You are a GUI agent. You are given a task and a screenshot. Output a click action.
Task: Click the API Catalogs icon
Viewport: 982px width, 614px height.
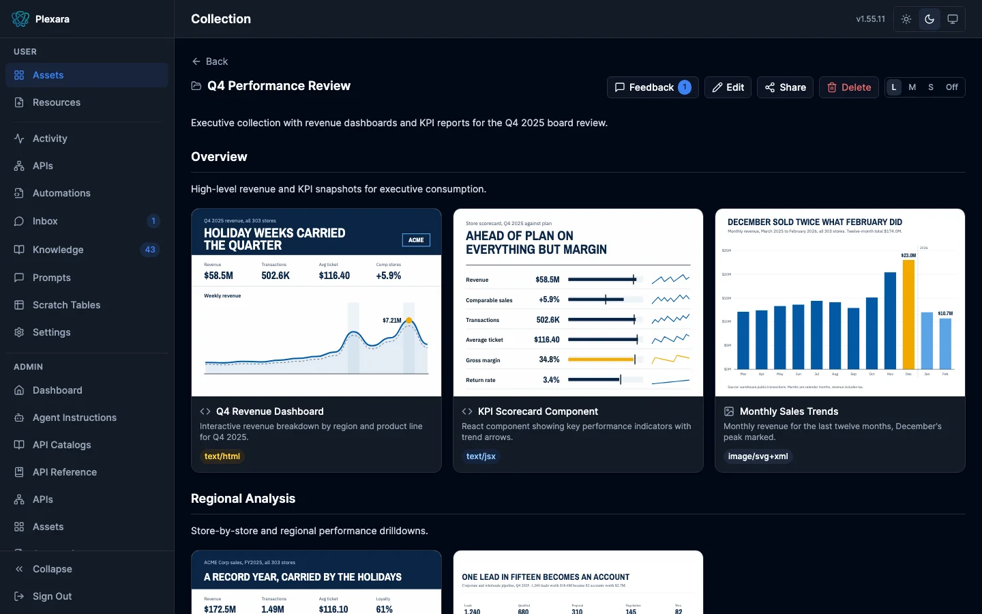(x=19, y=445)
